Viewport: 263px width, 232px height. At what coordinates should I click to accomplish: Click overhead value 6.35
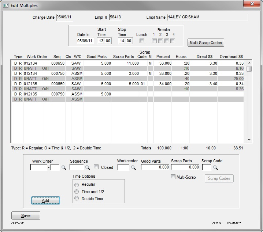(x=240, y=89)
